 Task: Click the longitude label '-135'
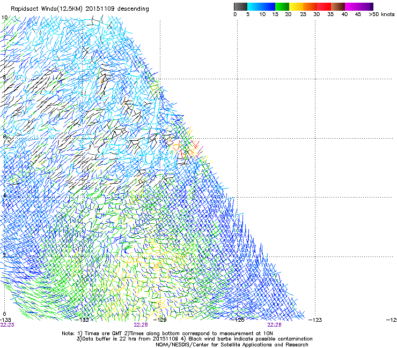(x=5, y=320)
